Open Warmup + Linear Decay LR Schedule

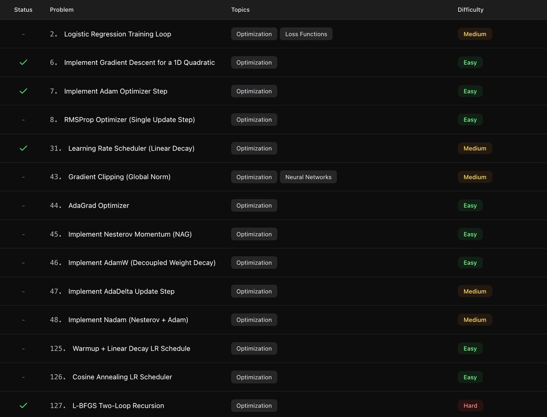[131, 349]
